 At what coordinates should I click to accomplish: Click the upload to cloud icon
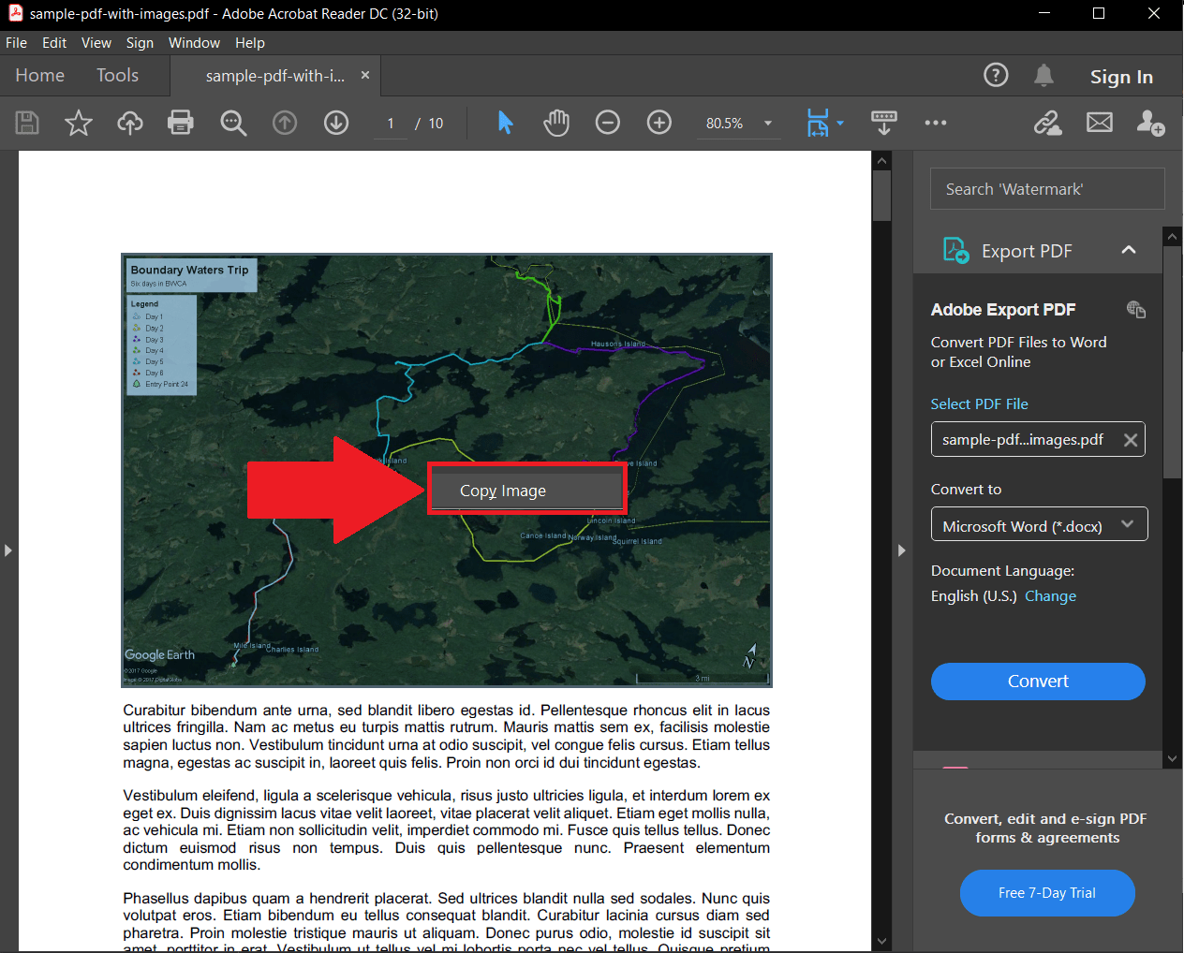click(130, 123)
